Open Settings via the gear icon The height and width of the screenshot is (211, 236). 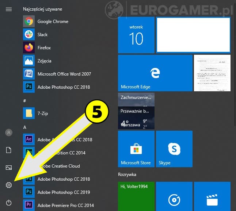pos(9,185)
